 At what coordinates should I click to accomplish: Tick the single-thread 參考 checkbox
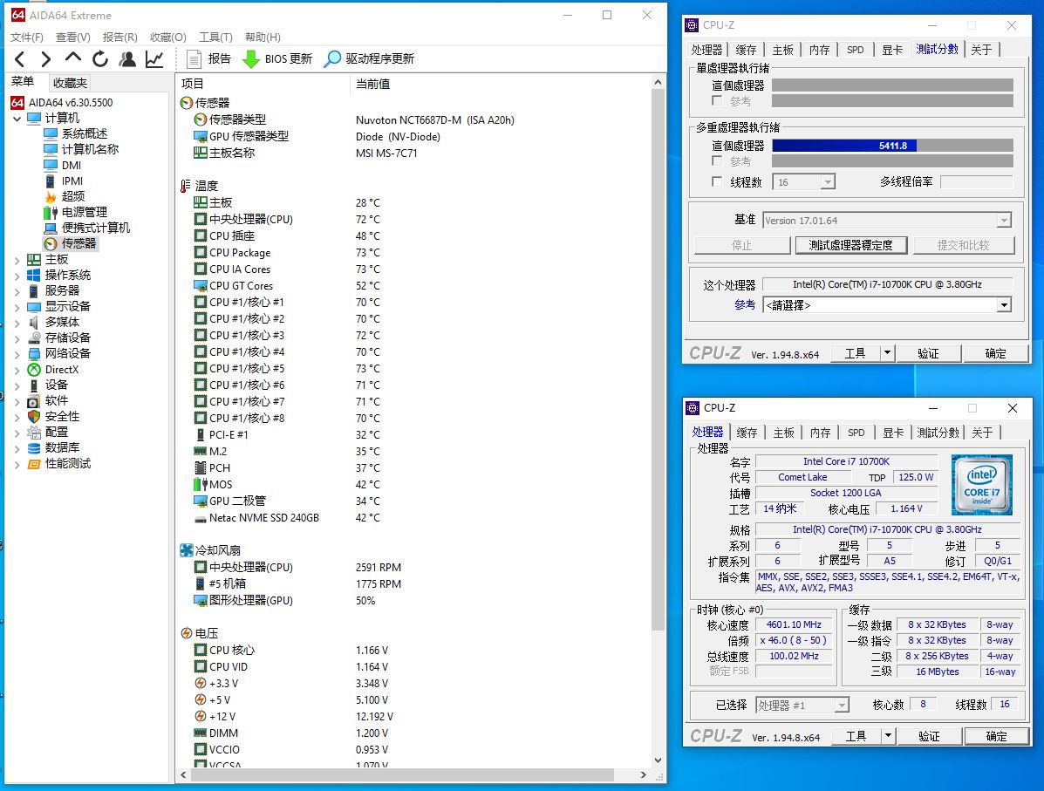coord(717,101)
